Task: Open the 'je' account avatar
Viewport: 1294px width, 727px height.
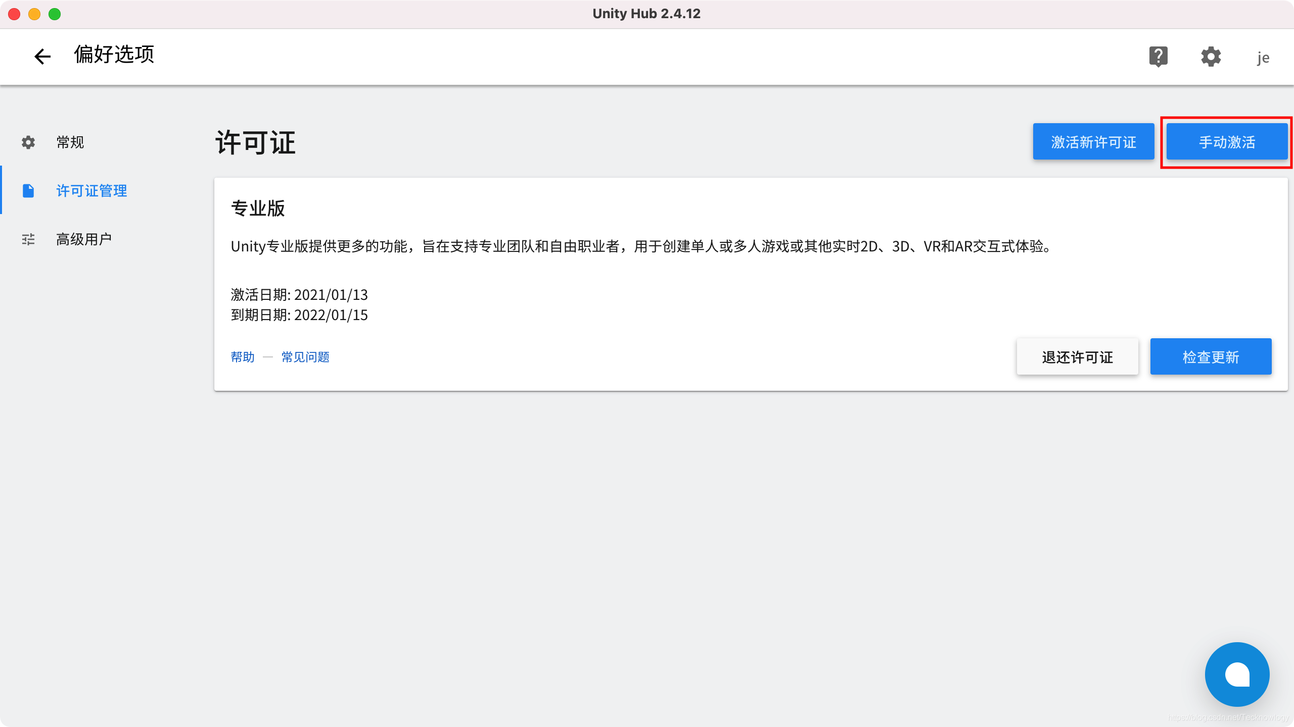Action: tap(1263, 58)
